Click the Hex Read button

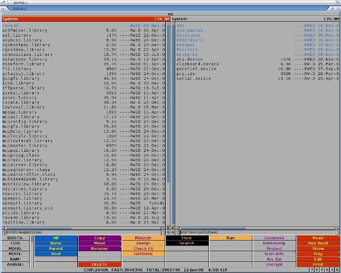[318, 243]
